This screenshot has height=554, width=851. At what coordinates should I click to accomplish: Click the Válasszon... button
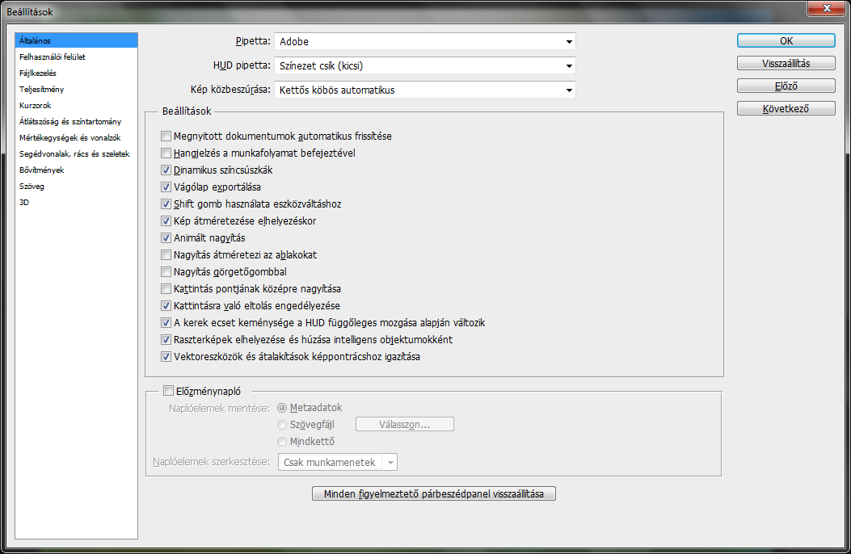point(405,425)
